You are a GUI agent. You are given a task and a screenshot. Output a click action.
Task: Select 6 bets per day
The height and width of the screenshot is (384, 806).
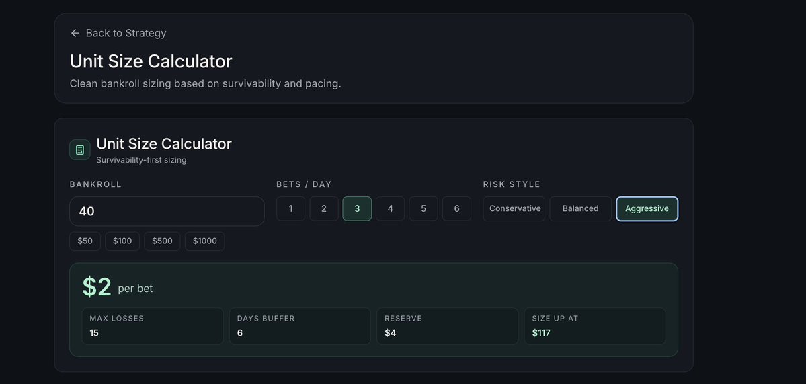(456, 208)
